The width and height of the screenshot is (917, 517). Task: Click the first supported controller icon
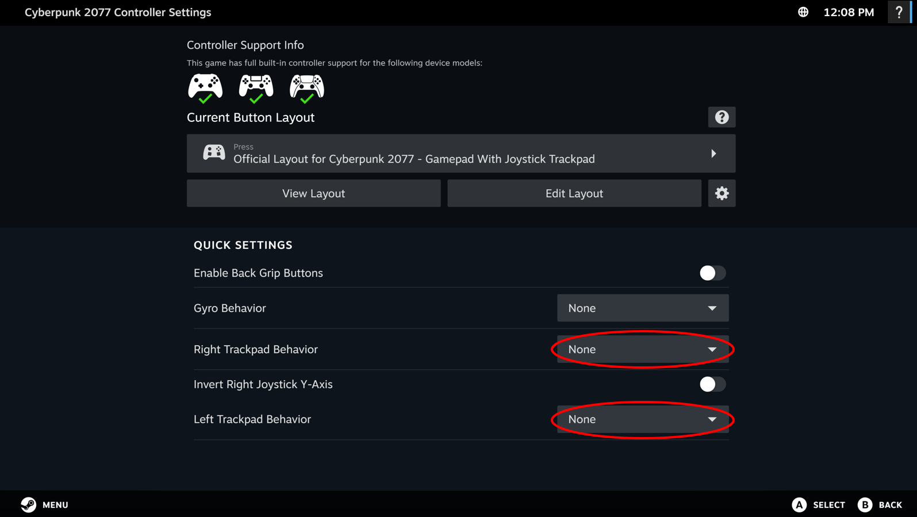[205, 89]
